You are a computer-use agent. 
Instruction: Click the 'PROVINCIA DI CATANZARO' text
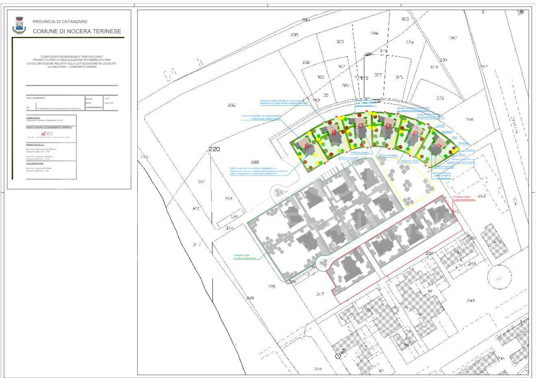click(60, 22)
